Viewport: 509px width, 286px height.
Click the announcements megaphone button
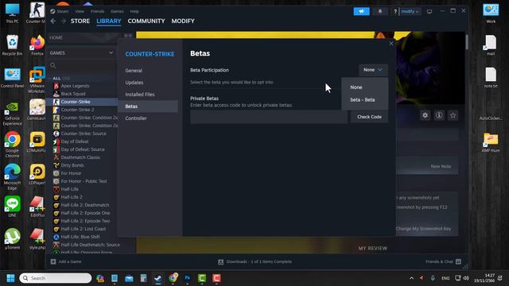(361, 11)
